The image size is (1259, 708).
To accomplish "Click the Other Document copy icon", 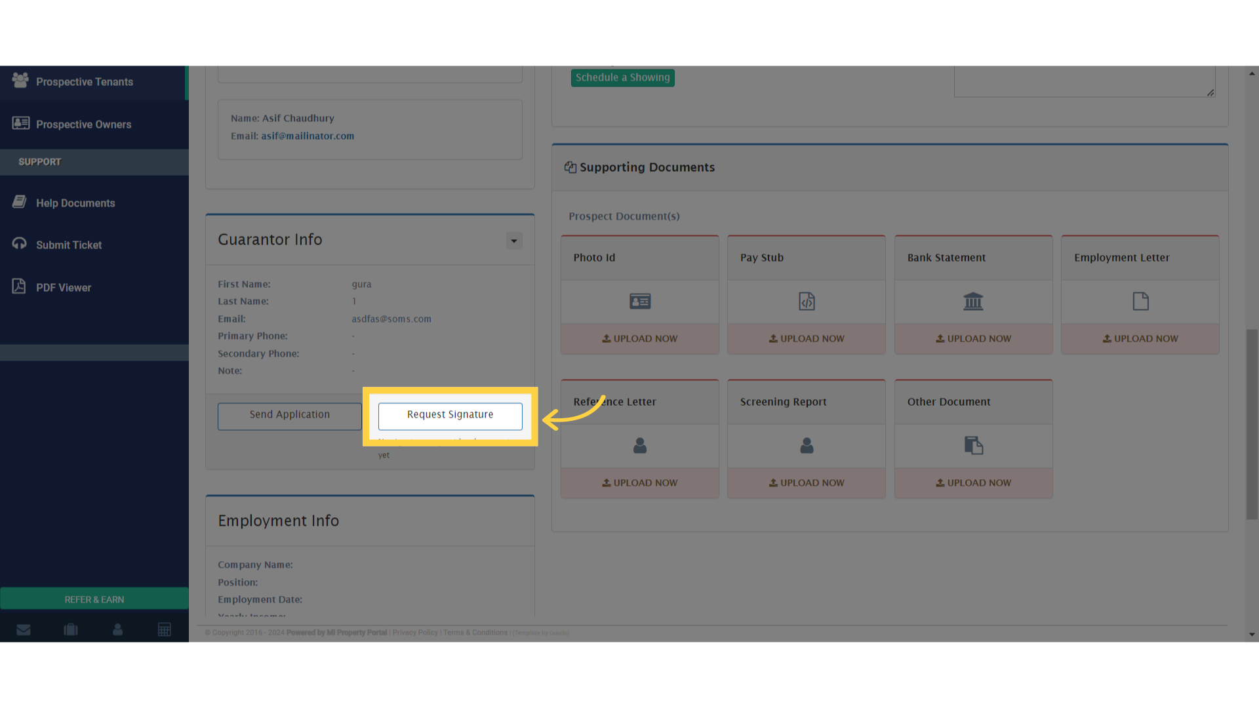I will (973, 445).
